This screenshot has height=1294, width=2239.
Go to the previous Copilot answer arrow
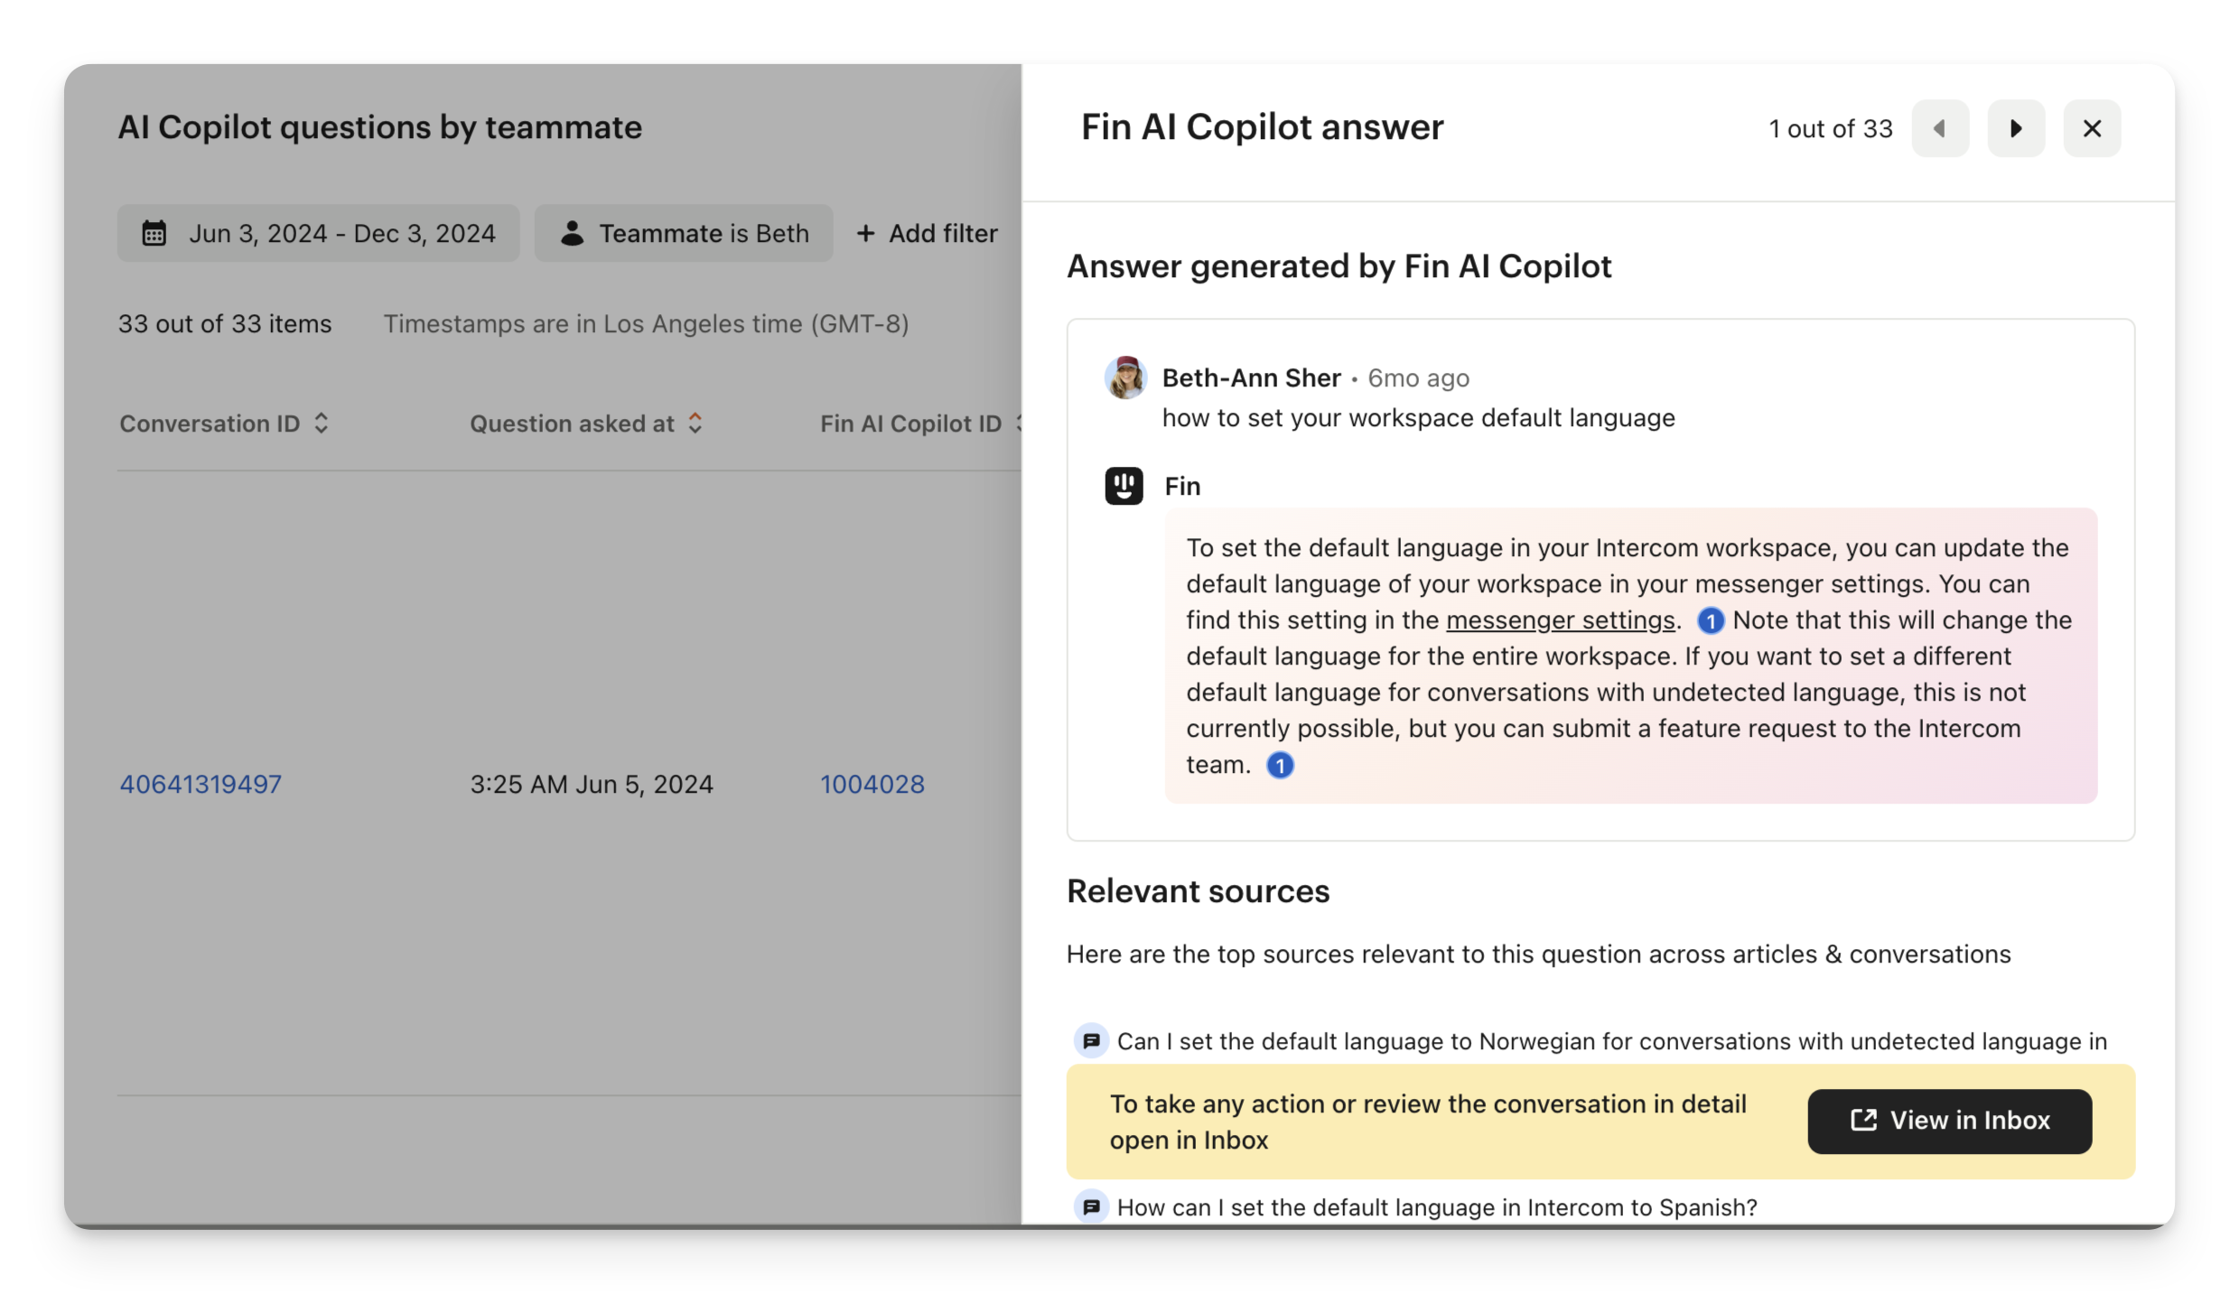tap(1939, 128)
